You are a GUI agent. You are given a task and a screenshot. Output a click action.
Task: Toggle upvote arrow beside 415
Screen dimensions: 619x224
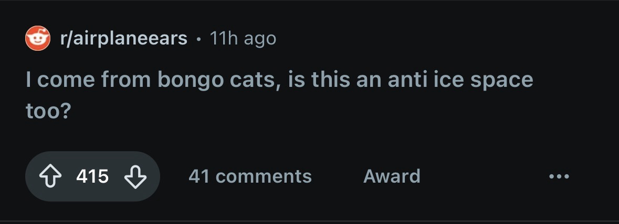click(50, 176)
